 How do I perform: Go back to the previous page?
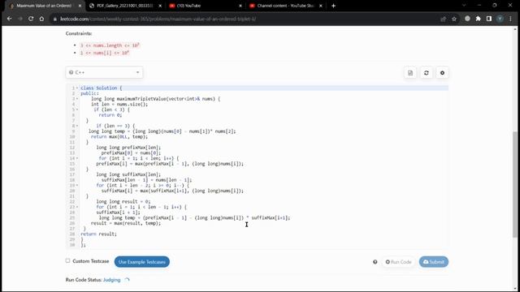tap(9, 19)
